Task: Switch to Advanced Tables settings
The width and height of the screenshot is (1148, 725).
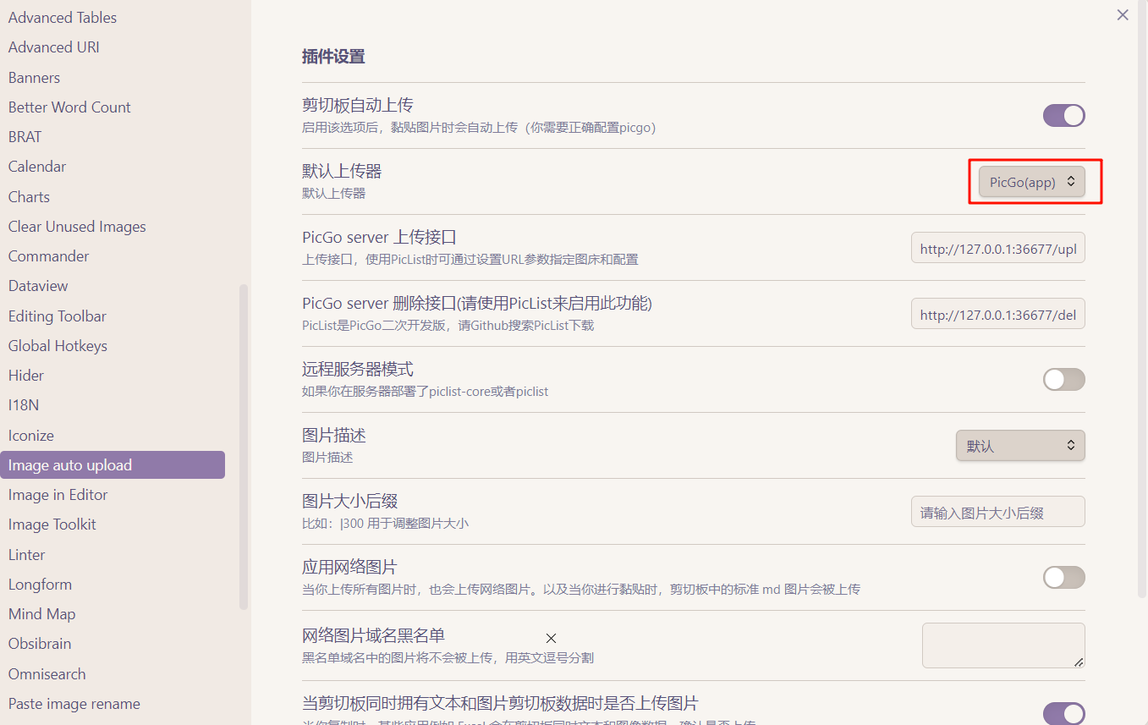Action: 63,18
